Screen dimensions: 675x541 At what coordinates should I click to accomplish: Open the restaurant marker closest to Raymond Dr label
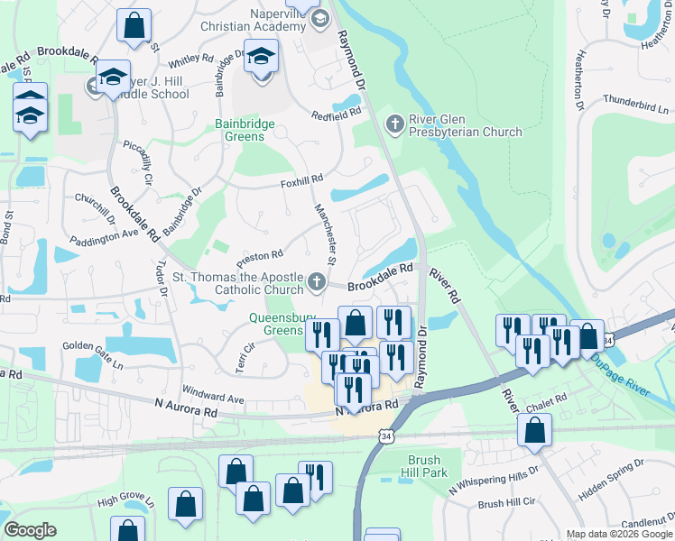click(x=396, y=361)
